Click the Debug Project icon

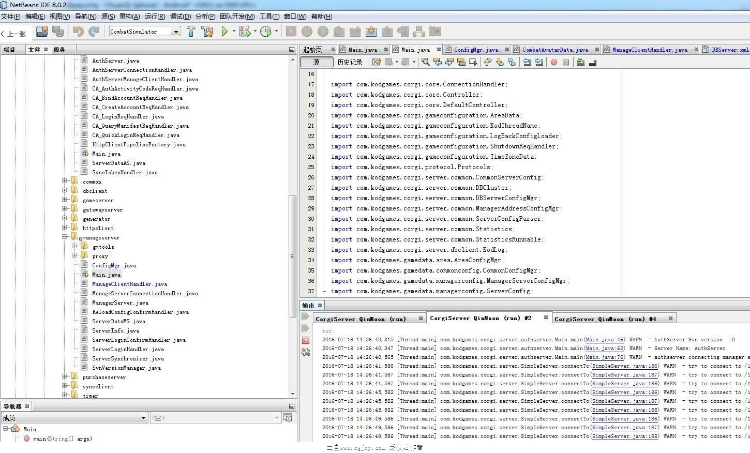[245, 32]
